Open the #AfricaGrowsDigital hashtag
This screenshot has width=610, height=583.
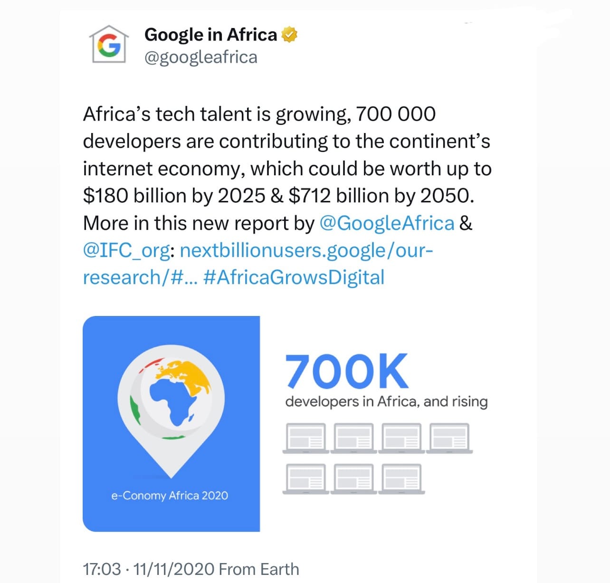[294, 277]
